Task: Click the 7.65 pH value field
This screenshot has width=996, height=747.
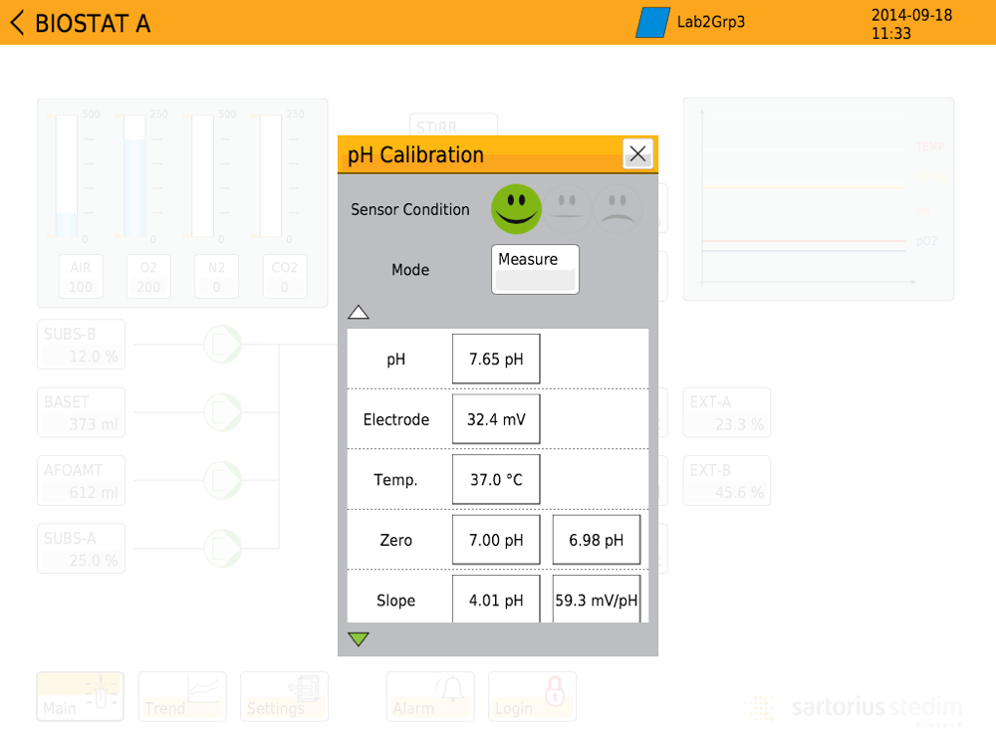Action: click(496, 359)
